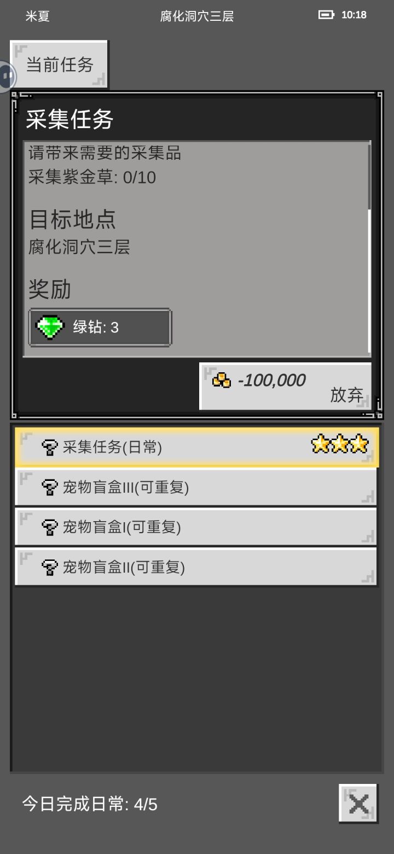Tap the round floating button at left edge
Image resolution: width=394 pixels, height=854 pixels.
[7, 76]
